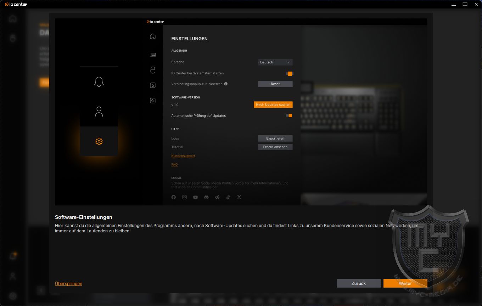
Task: Toggle IO Center bei Systemstart starten
Action: click(290, 74)
